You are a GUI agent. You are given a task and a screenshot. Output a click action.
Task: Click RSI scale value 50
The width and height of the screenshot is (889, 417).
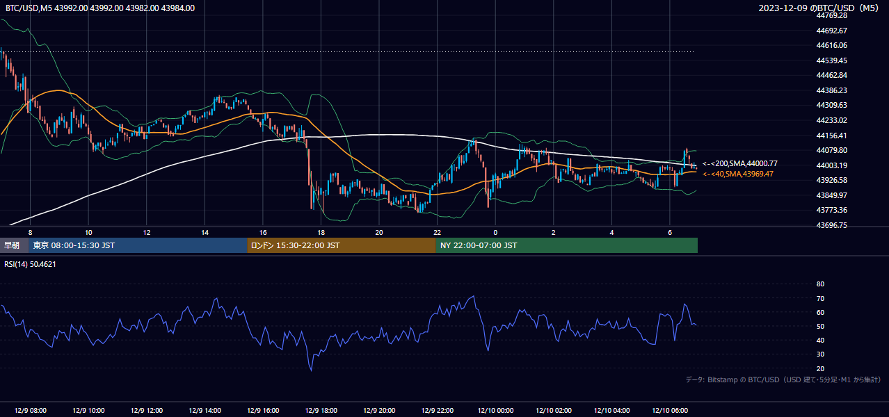tap(820, 326)
